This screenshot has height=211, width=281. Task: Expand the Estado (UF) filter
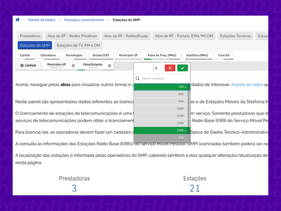[101, 56]
